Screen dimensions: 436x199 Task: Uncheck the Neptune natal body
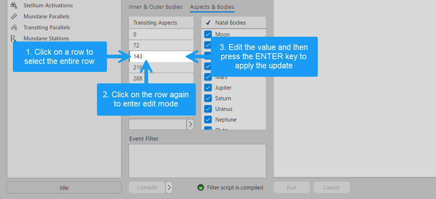coord(208,120)
